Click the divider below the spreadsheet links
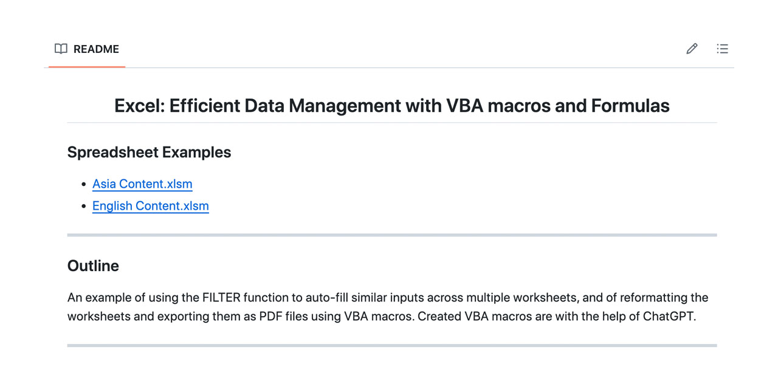This screenshot has width=778, height=389. tap(391, 235)
